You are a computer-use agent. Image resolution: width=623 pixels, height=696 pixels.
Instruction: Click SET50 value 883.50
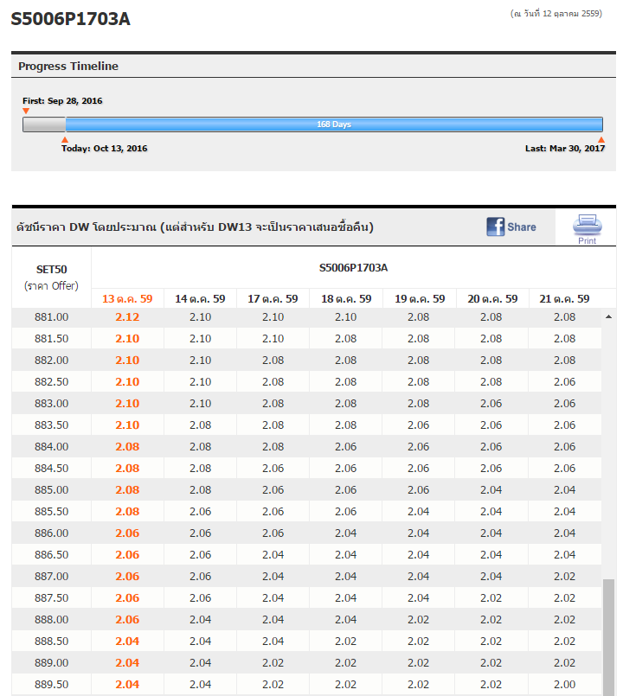click(x=52, y=425)
